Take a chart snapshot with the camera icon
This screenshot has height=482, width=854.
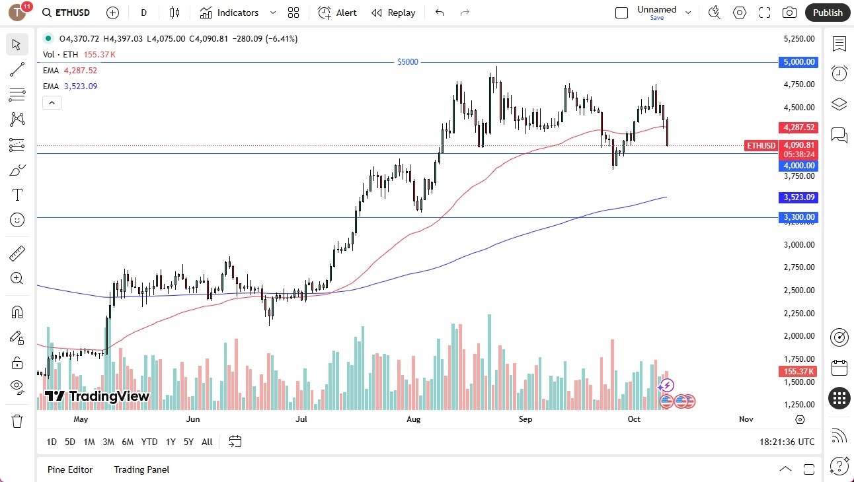(789, 13)
